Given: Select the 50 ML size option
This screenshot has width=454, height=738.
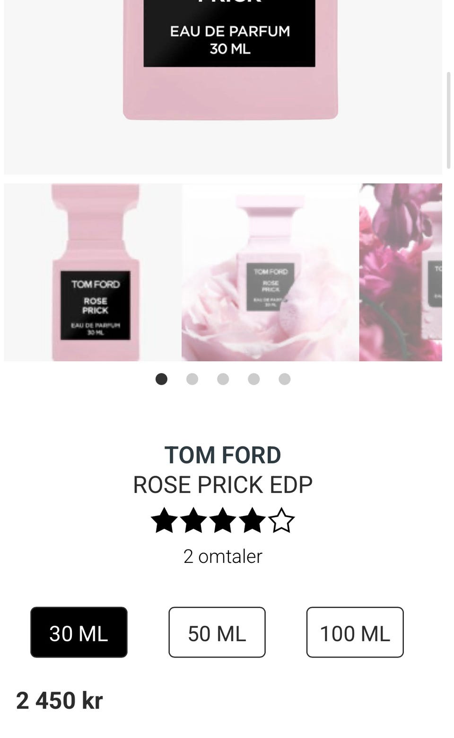Looking at the screenshot, I should click(217, 632).
